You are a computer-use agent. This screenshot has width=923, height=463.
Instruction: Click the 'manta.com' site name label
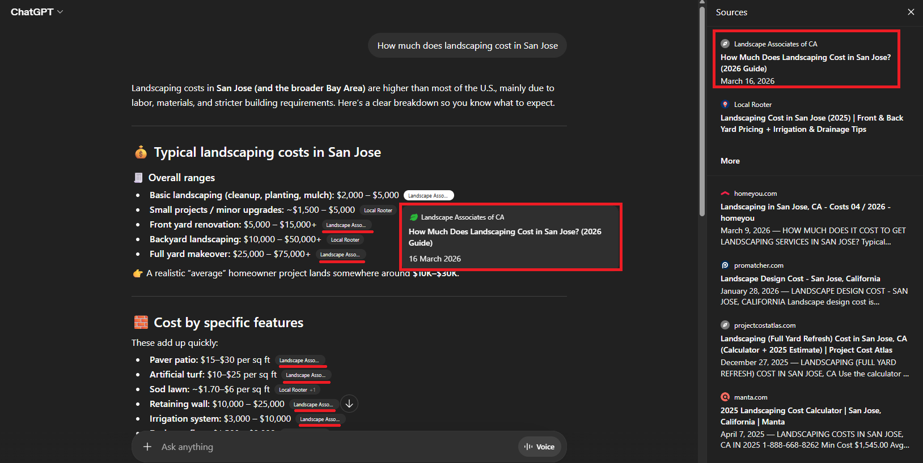pos(751,397)
